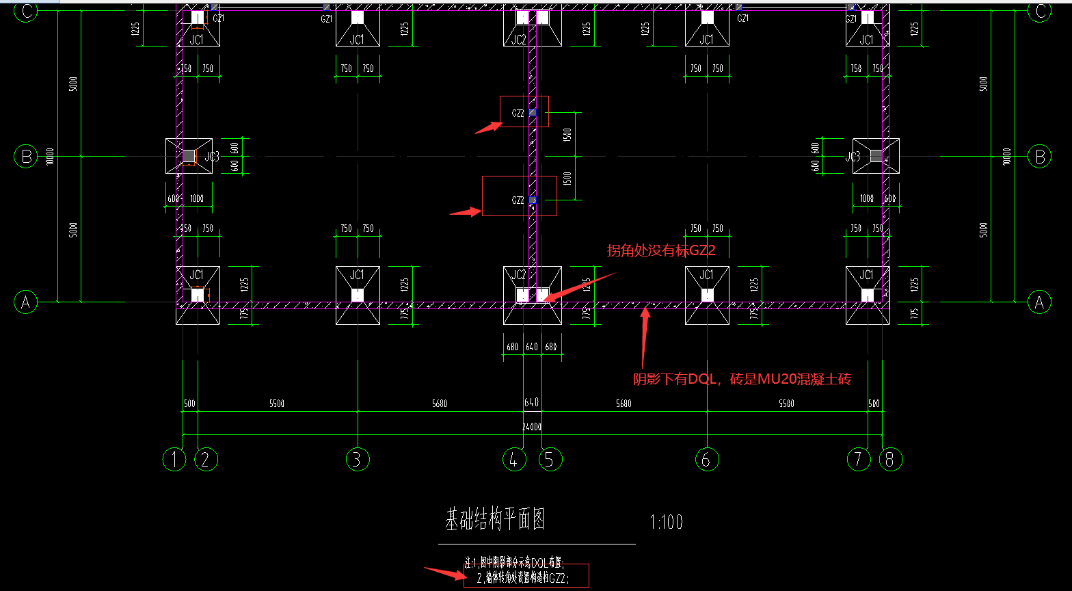Select axis bubble number 8
The height and width of the screenshot is (591, 1072).
[889, 459]
